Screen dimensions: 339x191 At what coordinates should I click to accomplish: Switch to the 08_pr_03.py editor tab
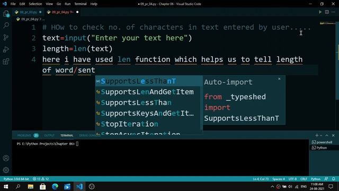29,12
